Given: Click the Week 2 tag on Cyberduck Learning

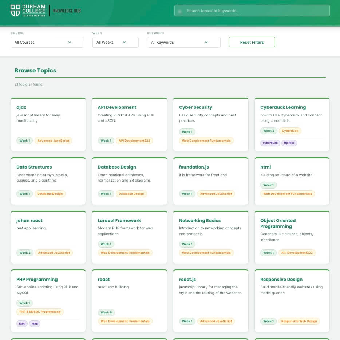Looking at the screenshot, I should [x=269, y=131].
